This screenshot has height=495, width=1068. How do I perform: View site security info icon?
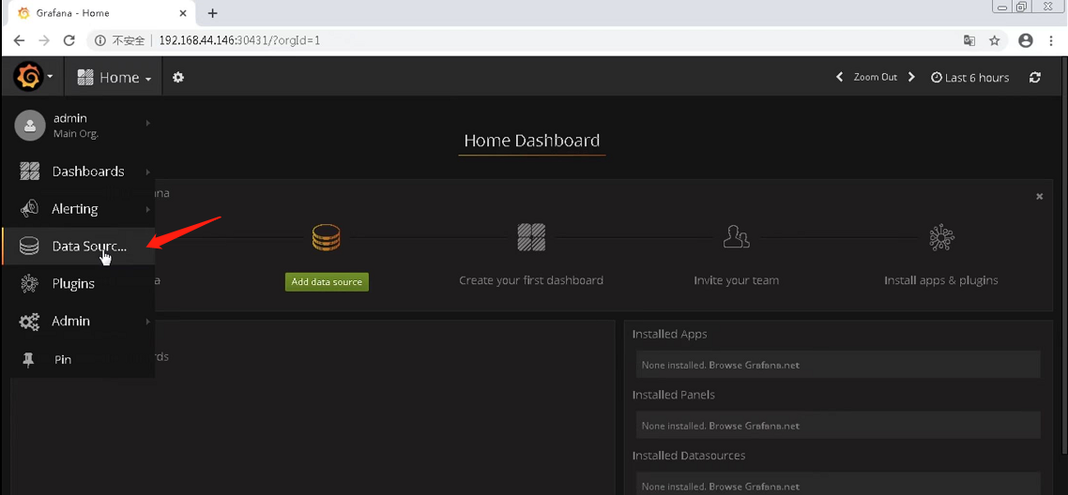[100, 41]
